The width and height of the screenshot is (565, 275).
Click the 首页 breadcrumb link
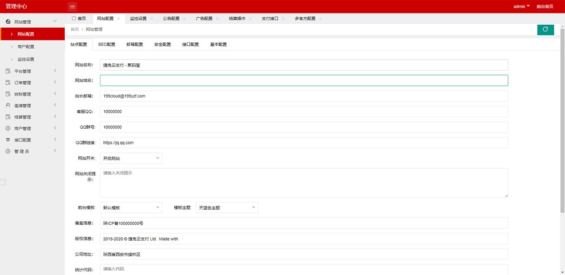point(75,29)
